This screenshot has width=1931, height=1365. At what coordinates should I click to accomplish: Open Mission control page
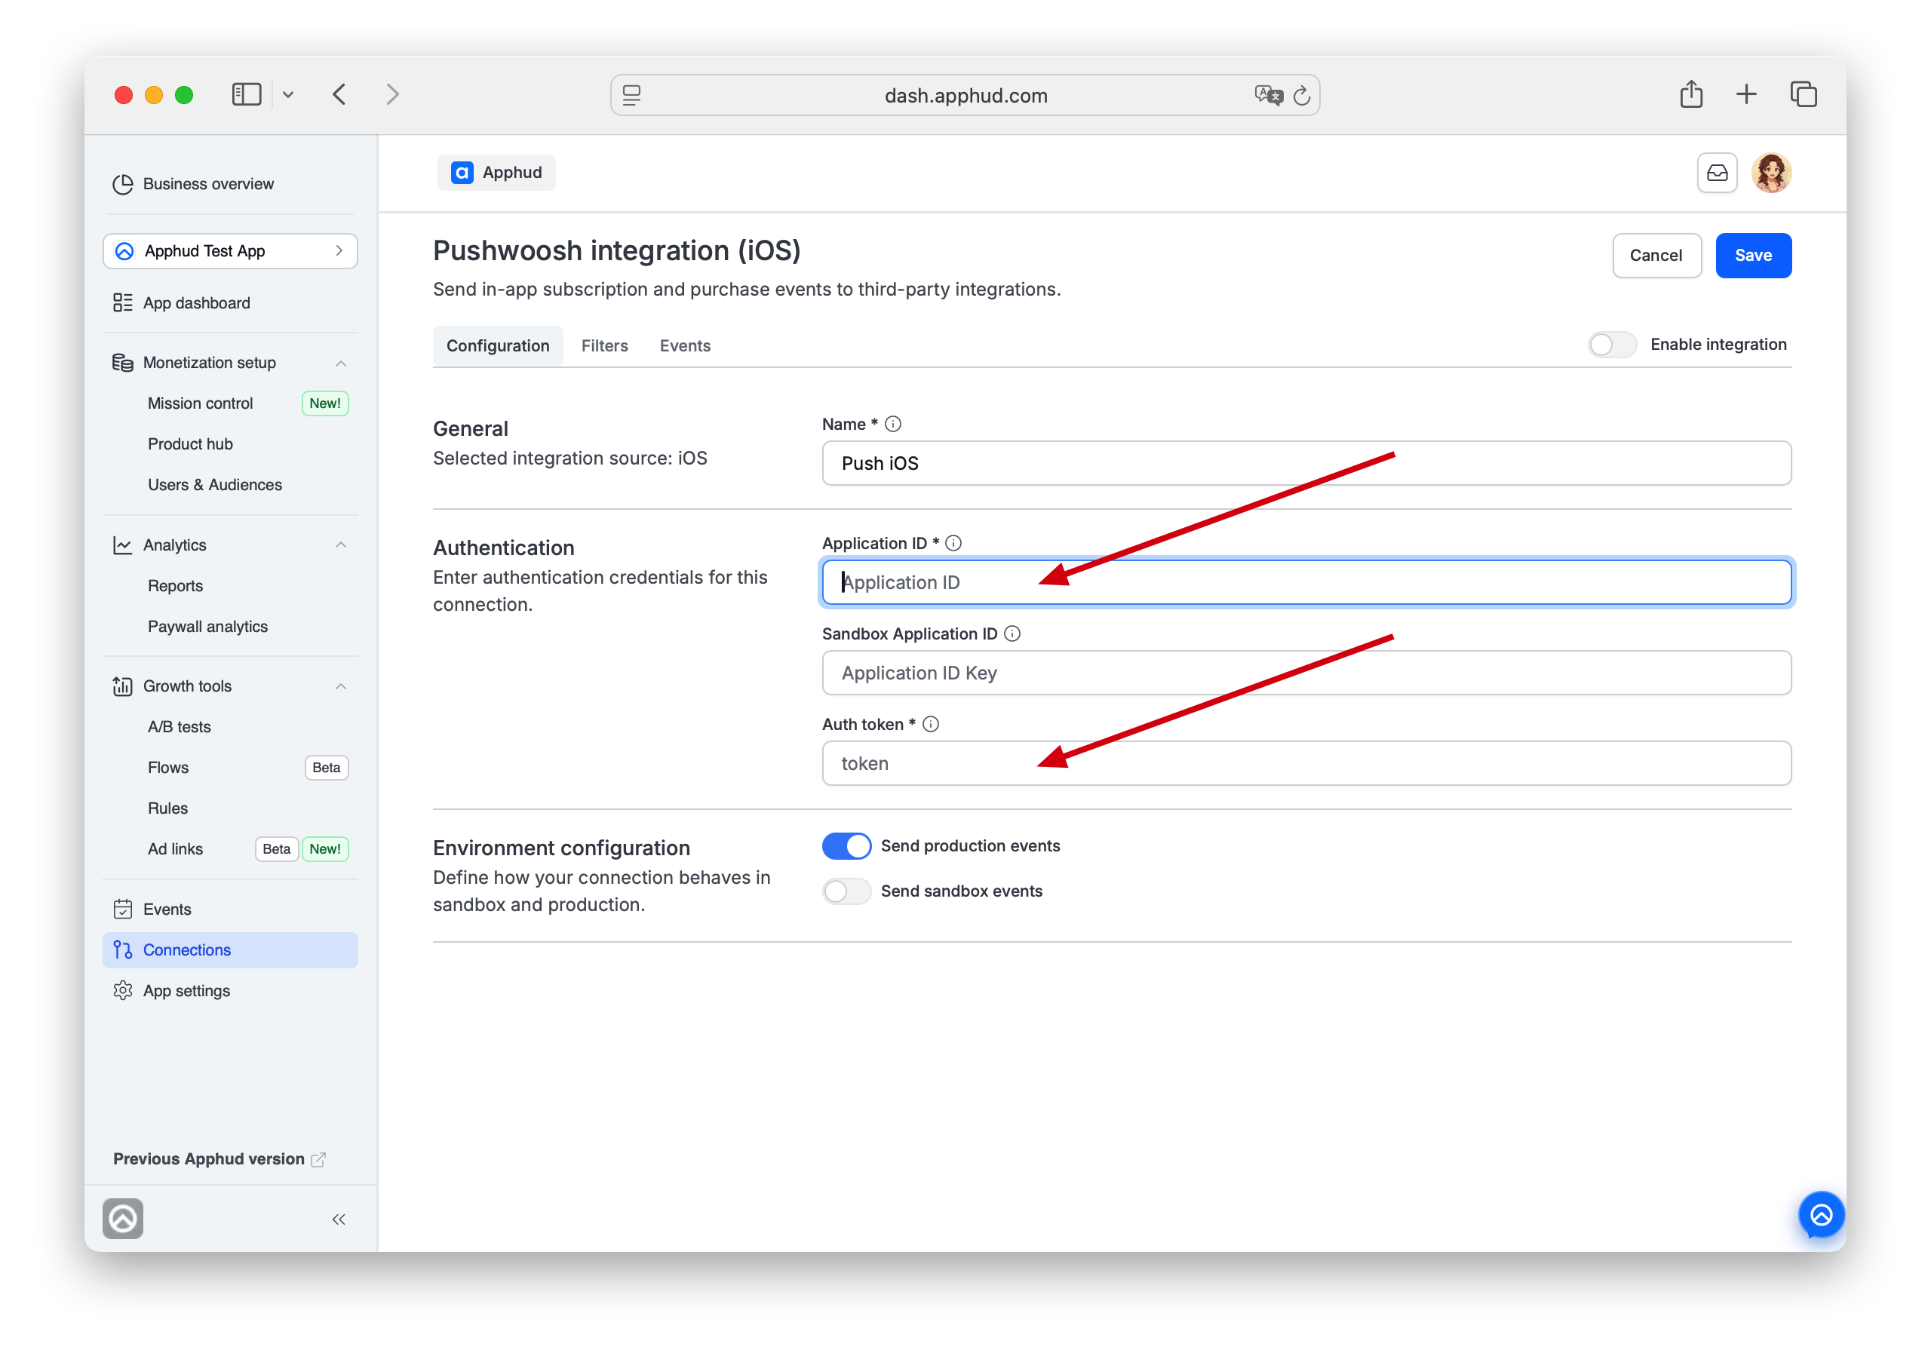[200, 403]
